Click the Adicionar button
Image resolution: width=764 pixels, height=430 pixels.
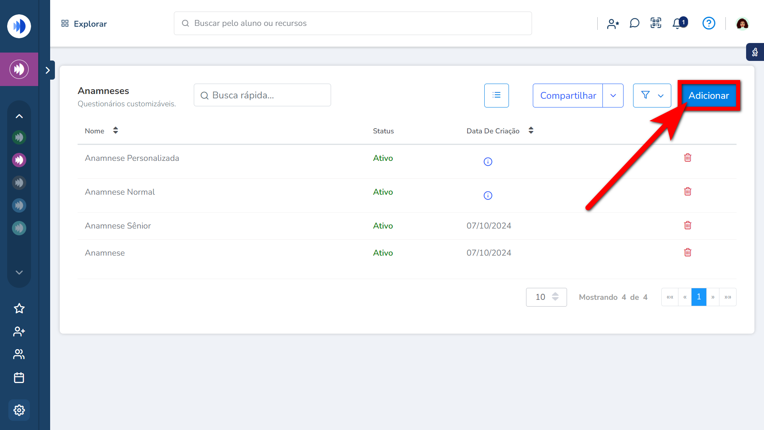click(708, 96)
